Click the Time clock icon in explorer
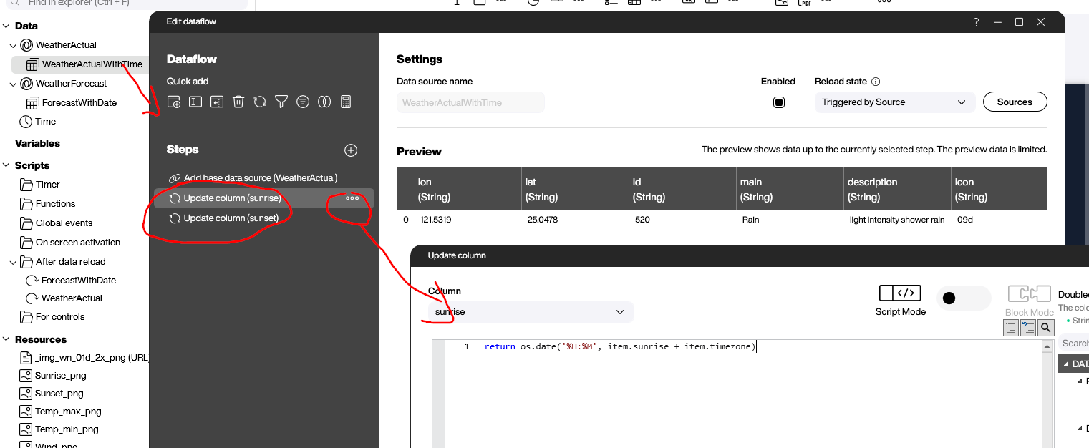Viewport: 1089px width, 448px height. click(x=26, y=122)
